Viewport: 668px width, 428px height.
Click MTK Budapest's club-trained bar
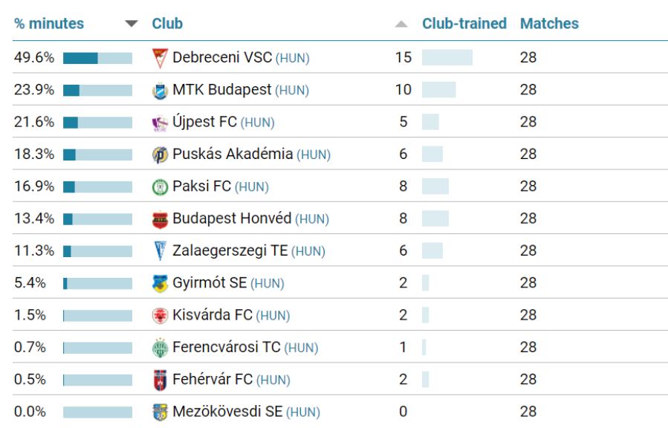tap(438, 90)
